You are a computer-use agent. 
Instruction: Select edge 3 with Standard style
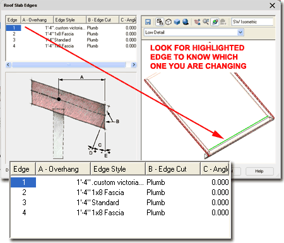tap(71, 40)
